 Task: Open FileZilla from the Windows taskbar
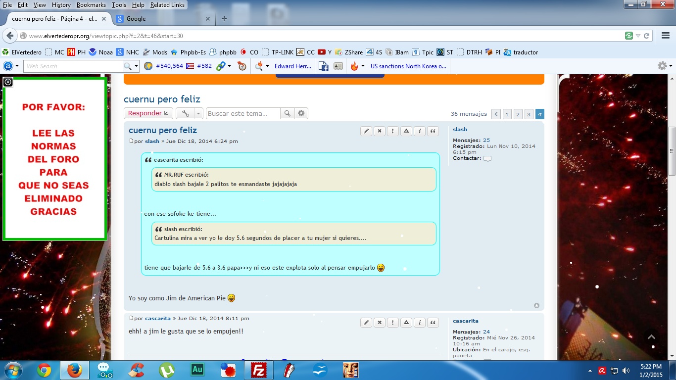[x=258, y=370]
